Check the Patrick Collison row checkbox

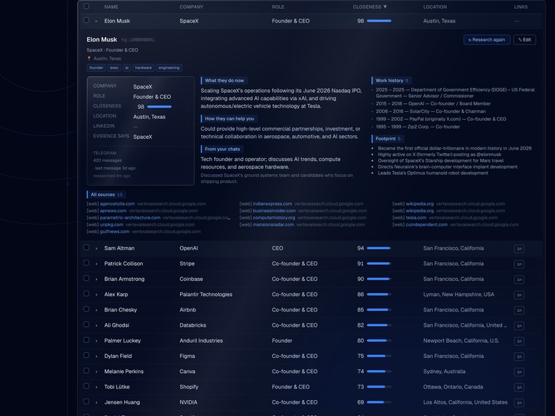click(x=86, y=263)
